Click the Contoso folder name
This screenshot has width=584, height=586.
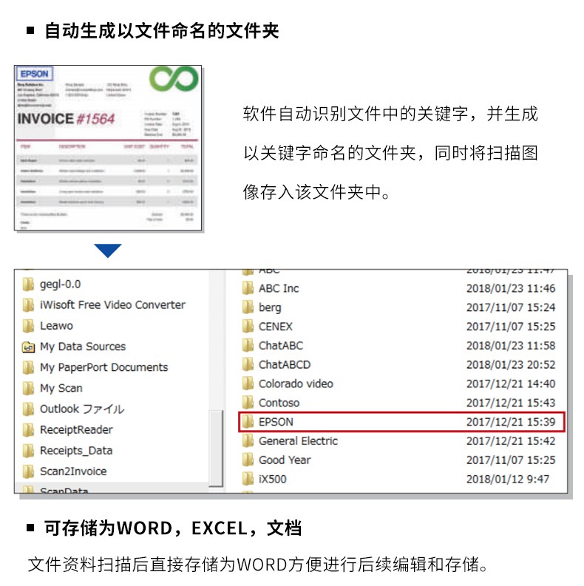coord(279,403)
